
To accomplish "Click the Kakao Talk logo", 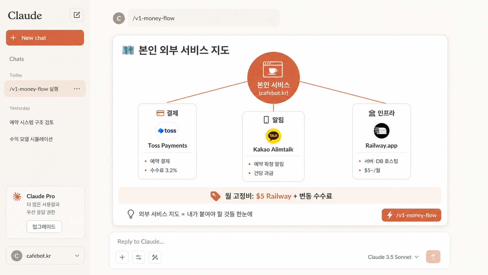I will [273, 136].
